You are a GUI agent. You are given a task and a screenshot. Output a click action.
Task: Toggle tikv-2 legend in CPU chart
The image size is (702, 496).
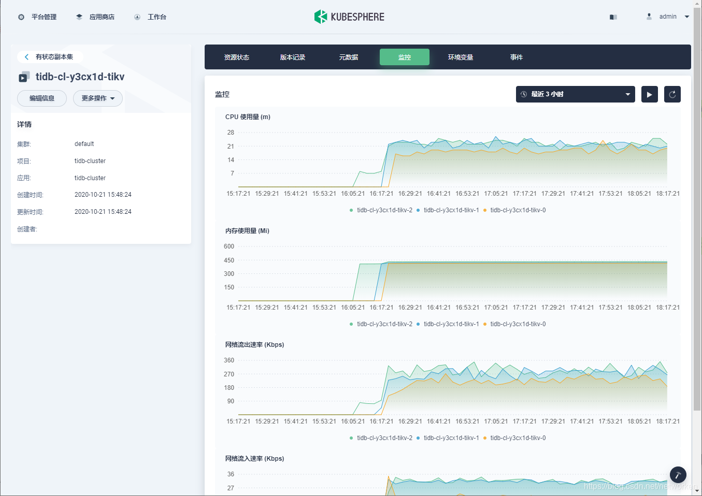(381, 210)
